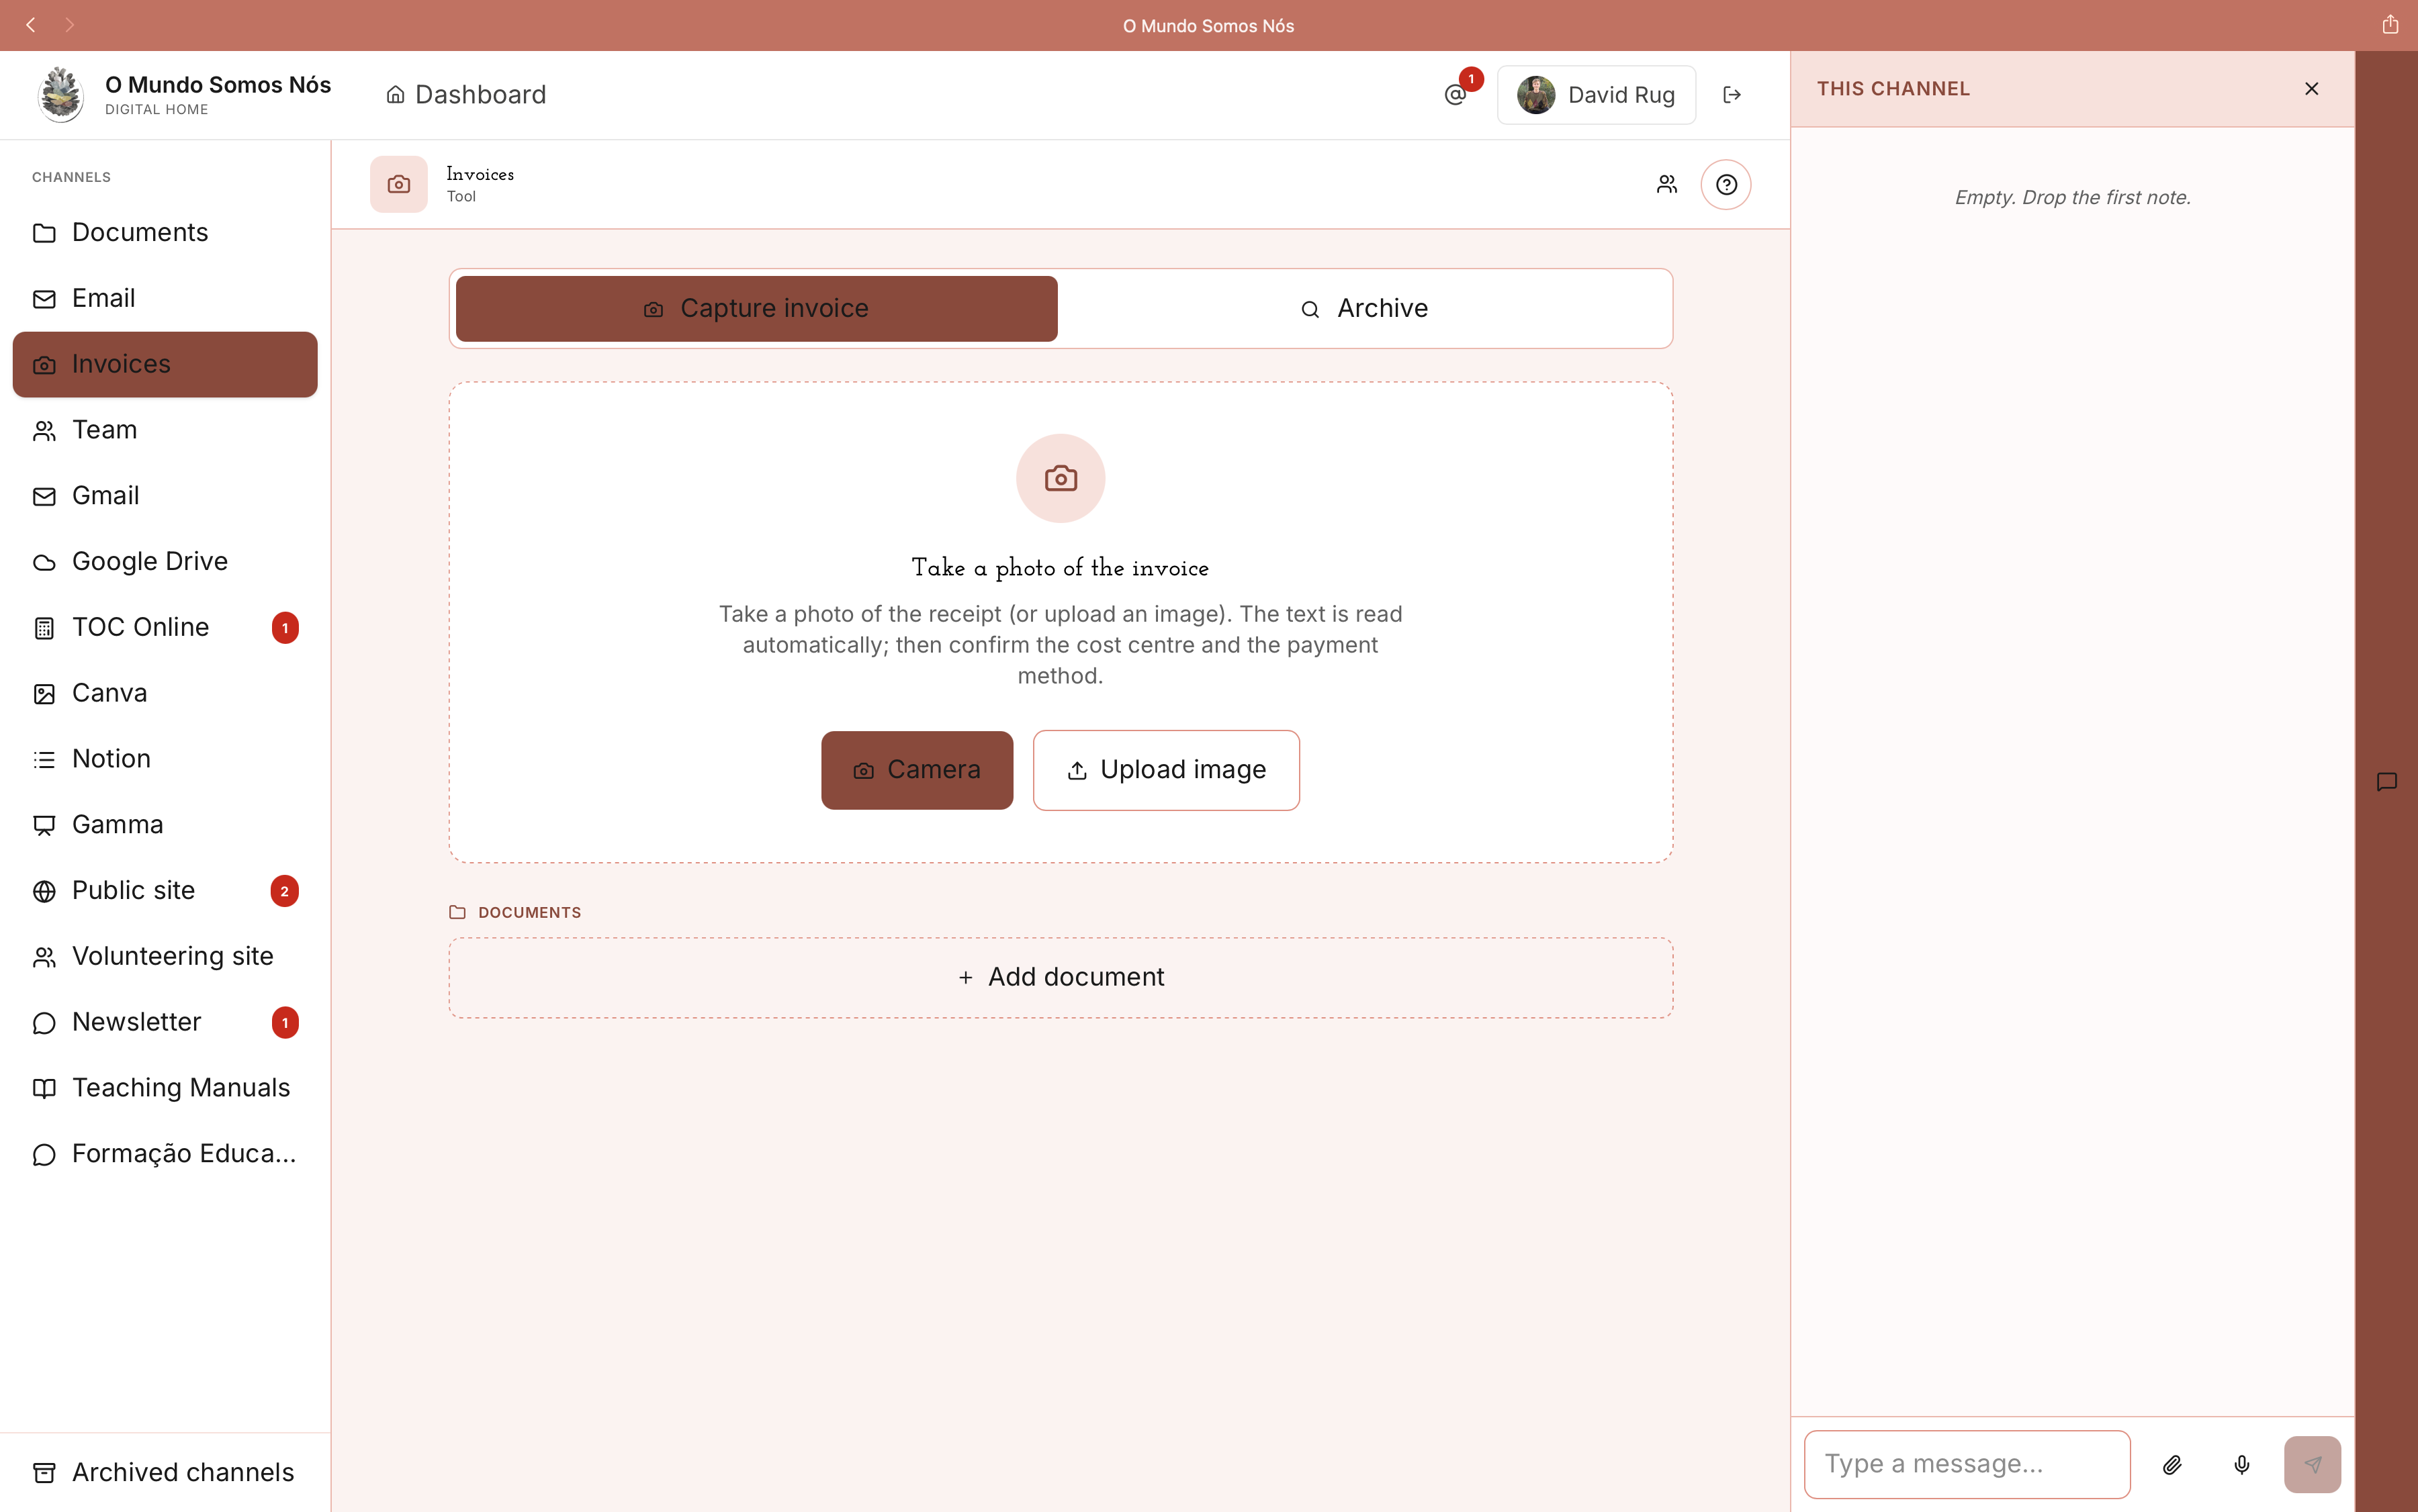
Task: Click the TOC Online notification badge
Action: pos(285,628)
